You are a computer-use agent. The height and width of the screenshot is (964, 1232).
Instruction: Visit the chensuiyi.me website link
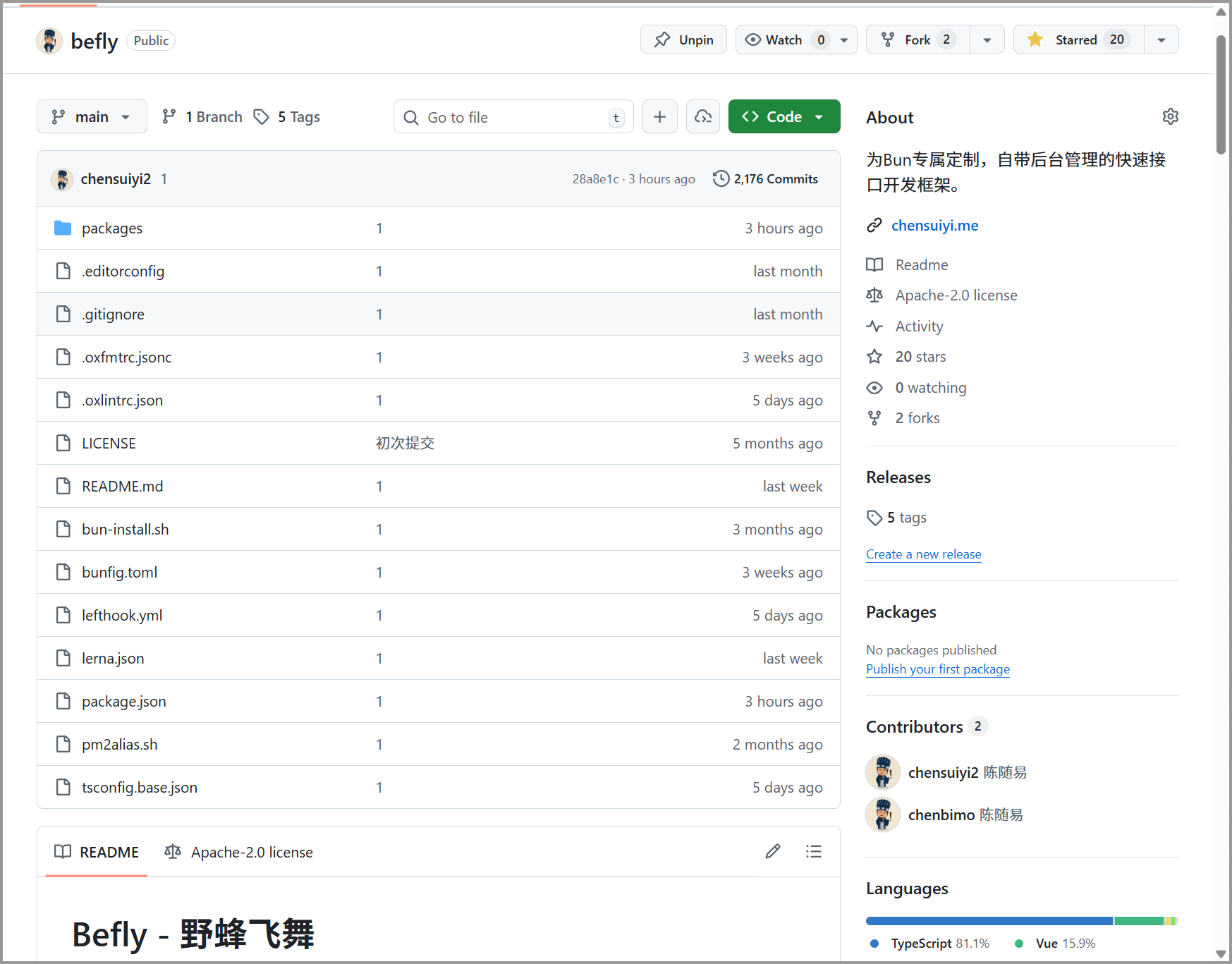coord(934,226)
